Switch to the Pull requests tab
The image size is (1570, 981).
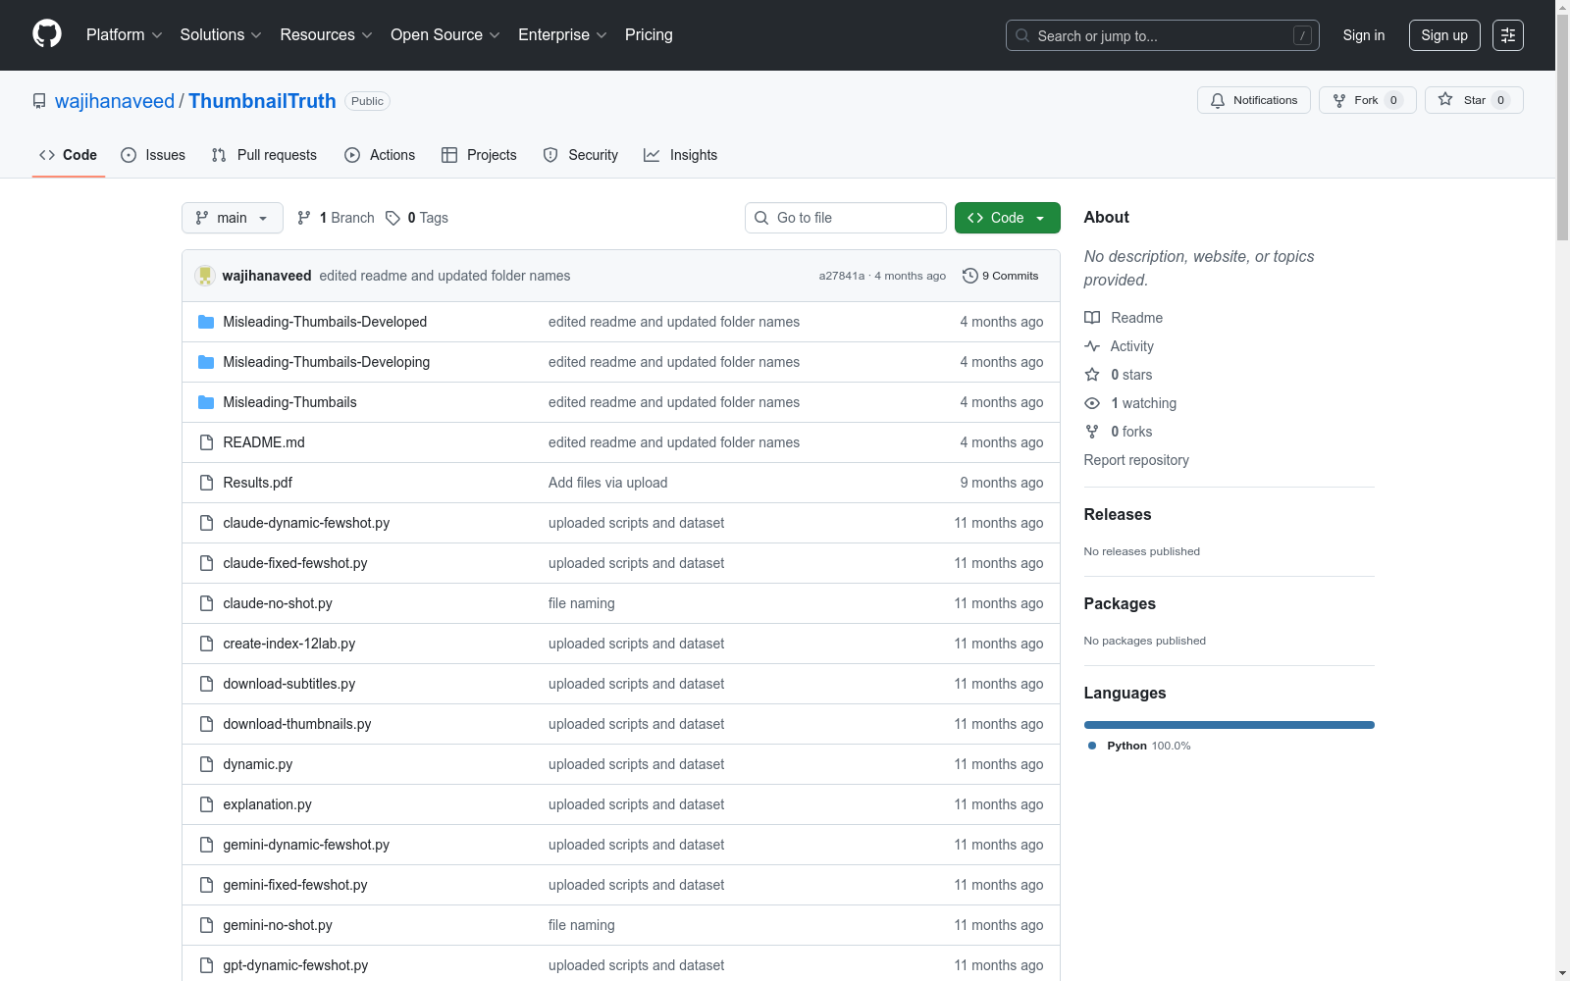264,155
